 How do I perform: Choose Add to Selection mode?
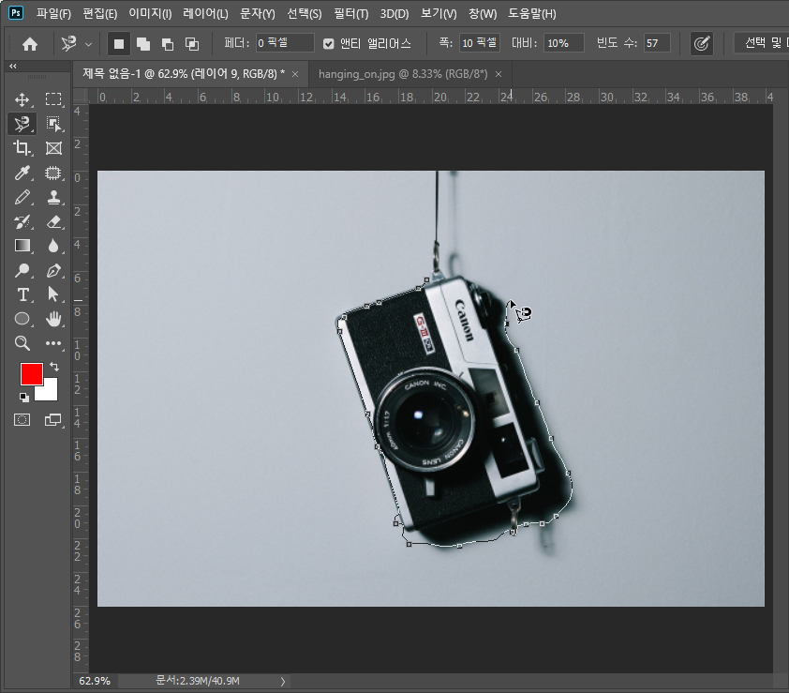143,44
